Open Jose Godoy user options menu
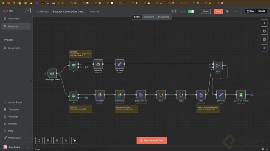The width and height of the screenshot is (270, 151). [x=28, y=147]
